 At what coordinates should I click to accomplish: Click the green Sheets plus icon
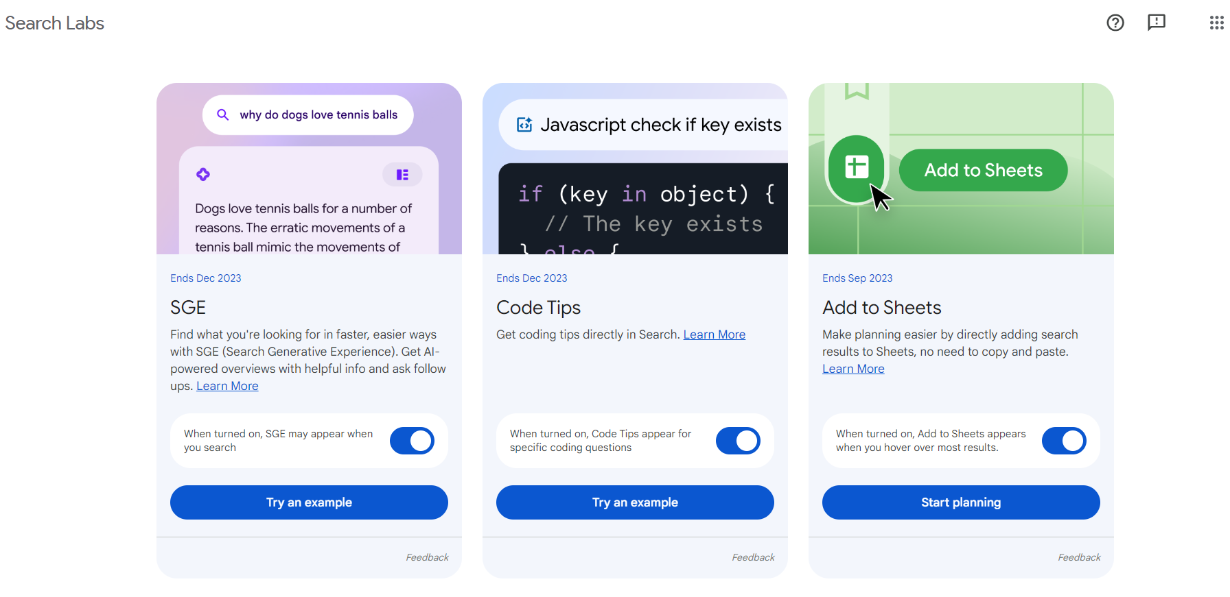pos(857,167)
